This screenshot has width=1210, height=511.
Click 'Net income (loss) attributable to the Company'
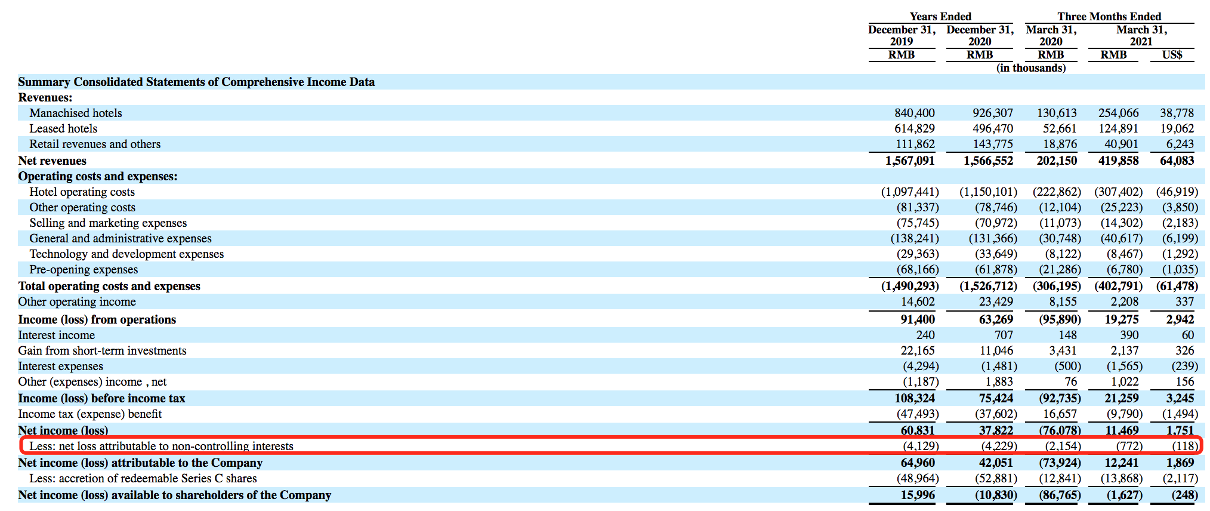pyautogui.click(x=140, y=463)
